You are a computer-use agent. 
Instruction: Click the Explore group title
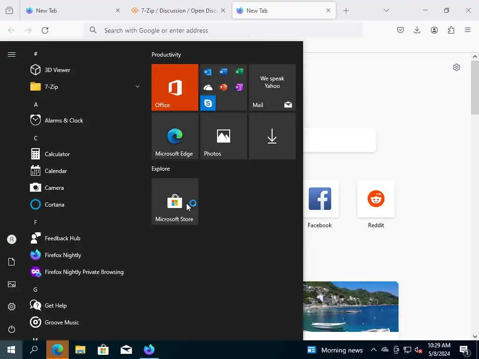coord(161,168)
